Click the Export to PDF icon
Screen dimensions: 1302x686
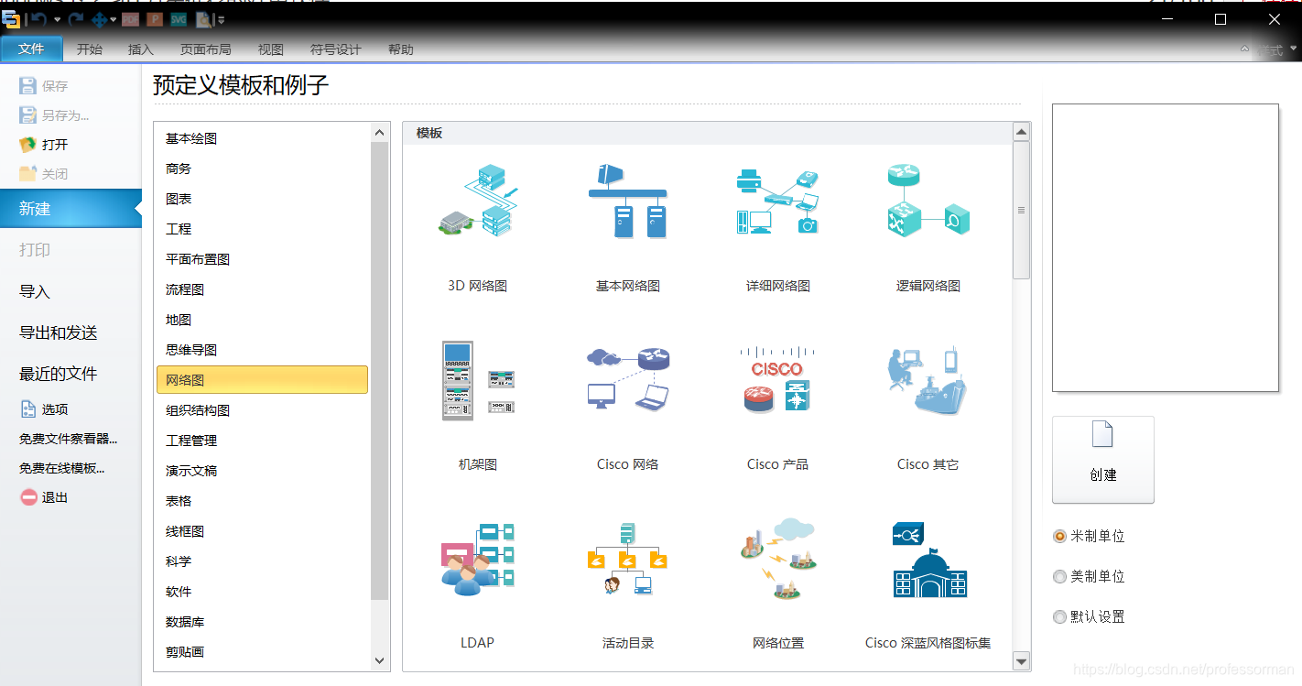(x=131, y=19)
